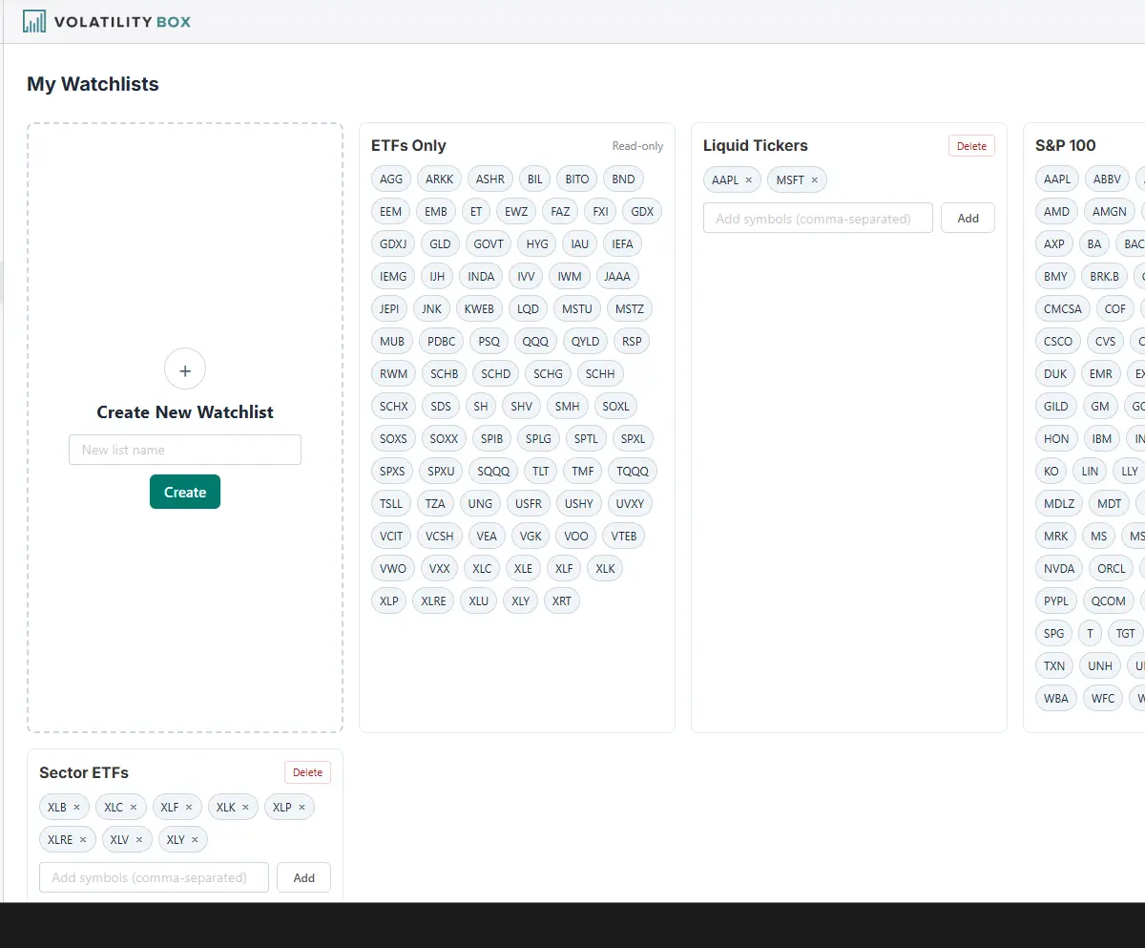Remove XLV from Sector ETFs
Screen dimensions: 1145x948
point(138,840)
